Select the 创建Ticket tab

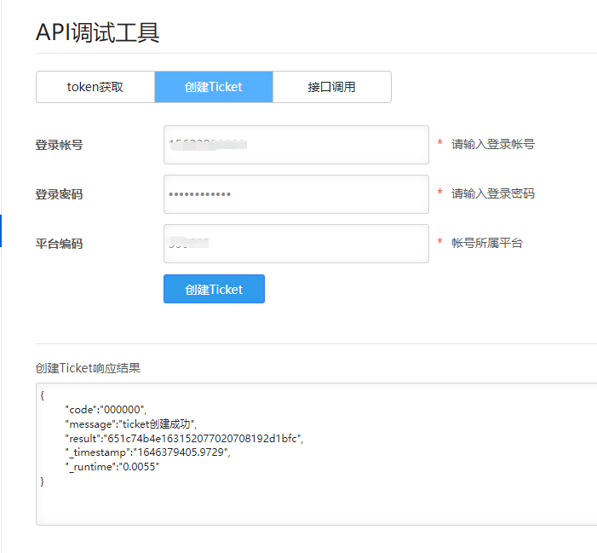click(214, 87)
